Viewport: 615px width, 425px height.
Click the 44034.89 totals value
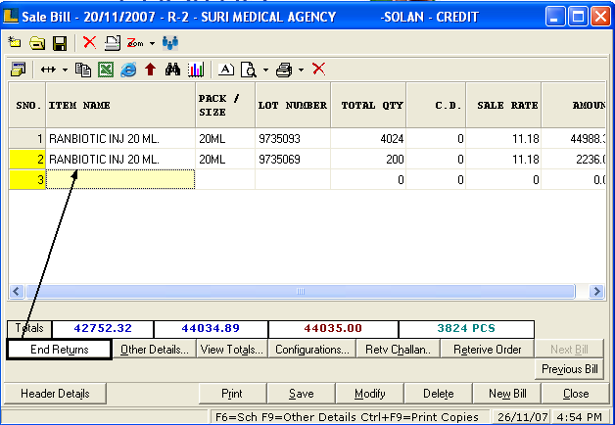pos(211,329)
